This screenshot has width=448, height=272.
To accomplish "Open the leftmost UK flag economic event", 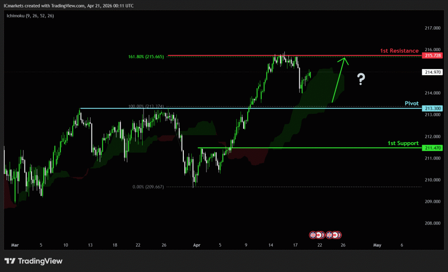I will [313, 235].
